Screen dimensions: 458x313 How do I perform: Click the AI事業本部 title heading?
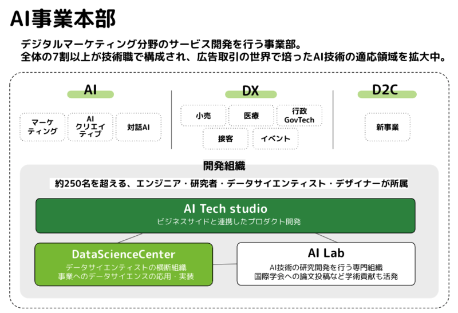tap(63, 19)
